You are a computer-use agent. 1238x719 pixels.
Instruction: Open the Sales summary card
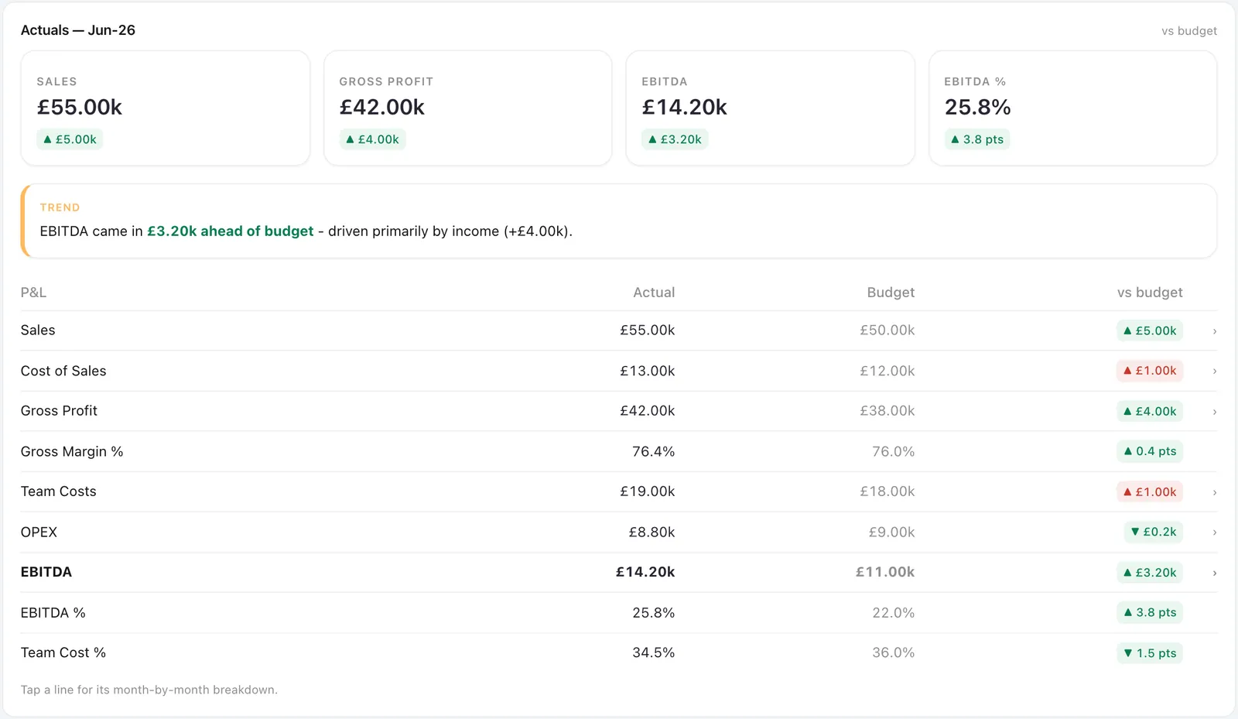coord(166,108)
